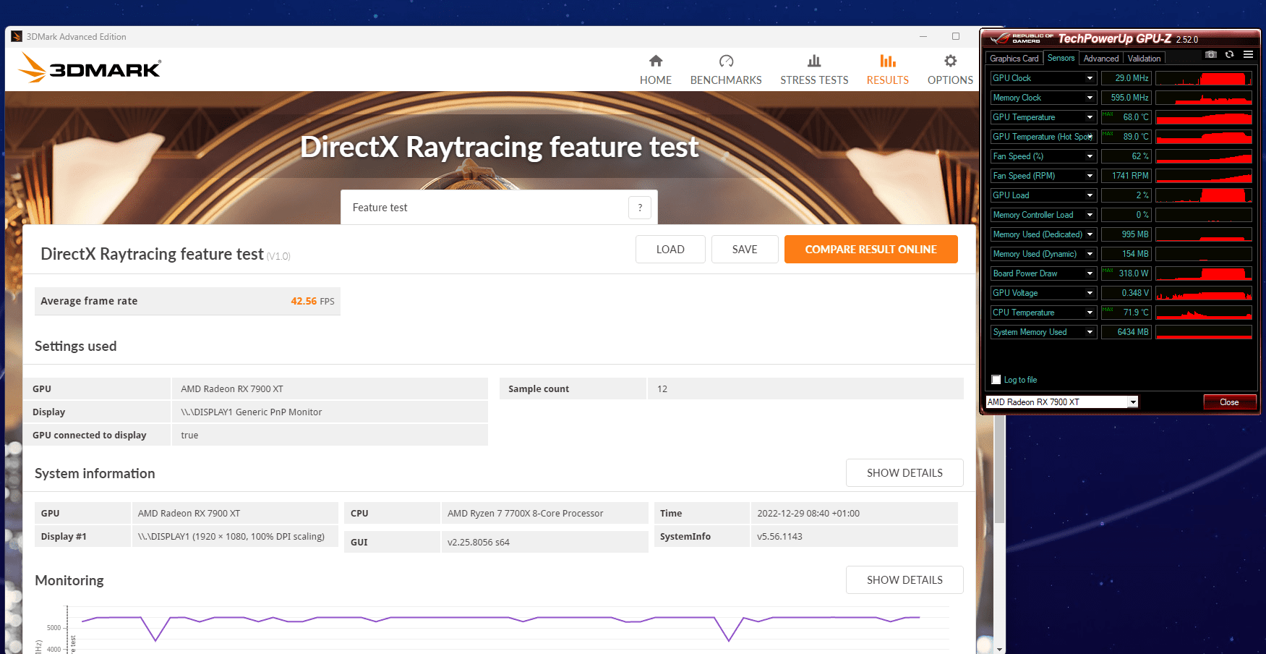The width and height of the screenshot is (1266, 654).
Task: Click the "\\.\DISPLAY1 Generic PnP Monitor" value
Action: (x=251, y=412)
